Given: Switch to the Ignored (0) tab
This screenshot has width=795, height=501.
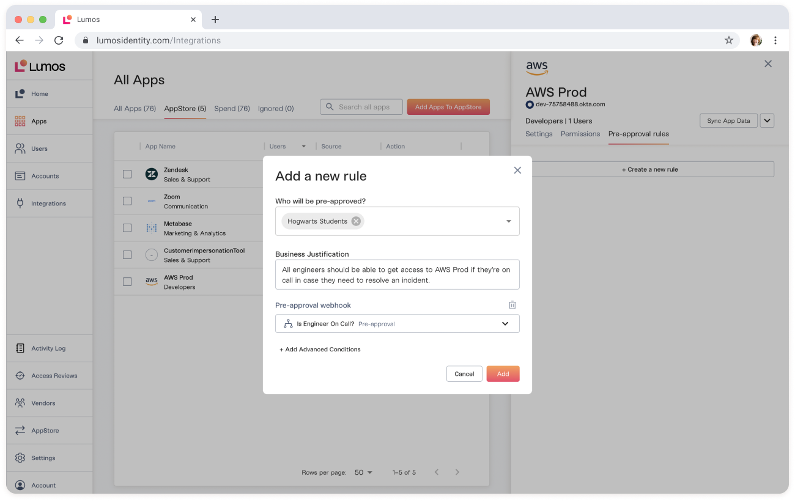Looking at the screenshot, I should click(276, 109).
